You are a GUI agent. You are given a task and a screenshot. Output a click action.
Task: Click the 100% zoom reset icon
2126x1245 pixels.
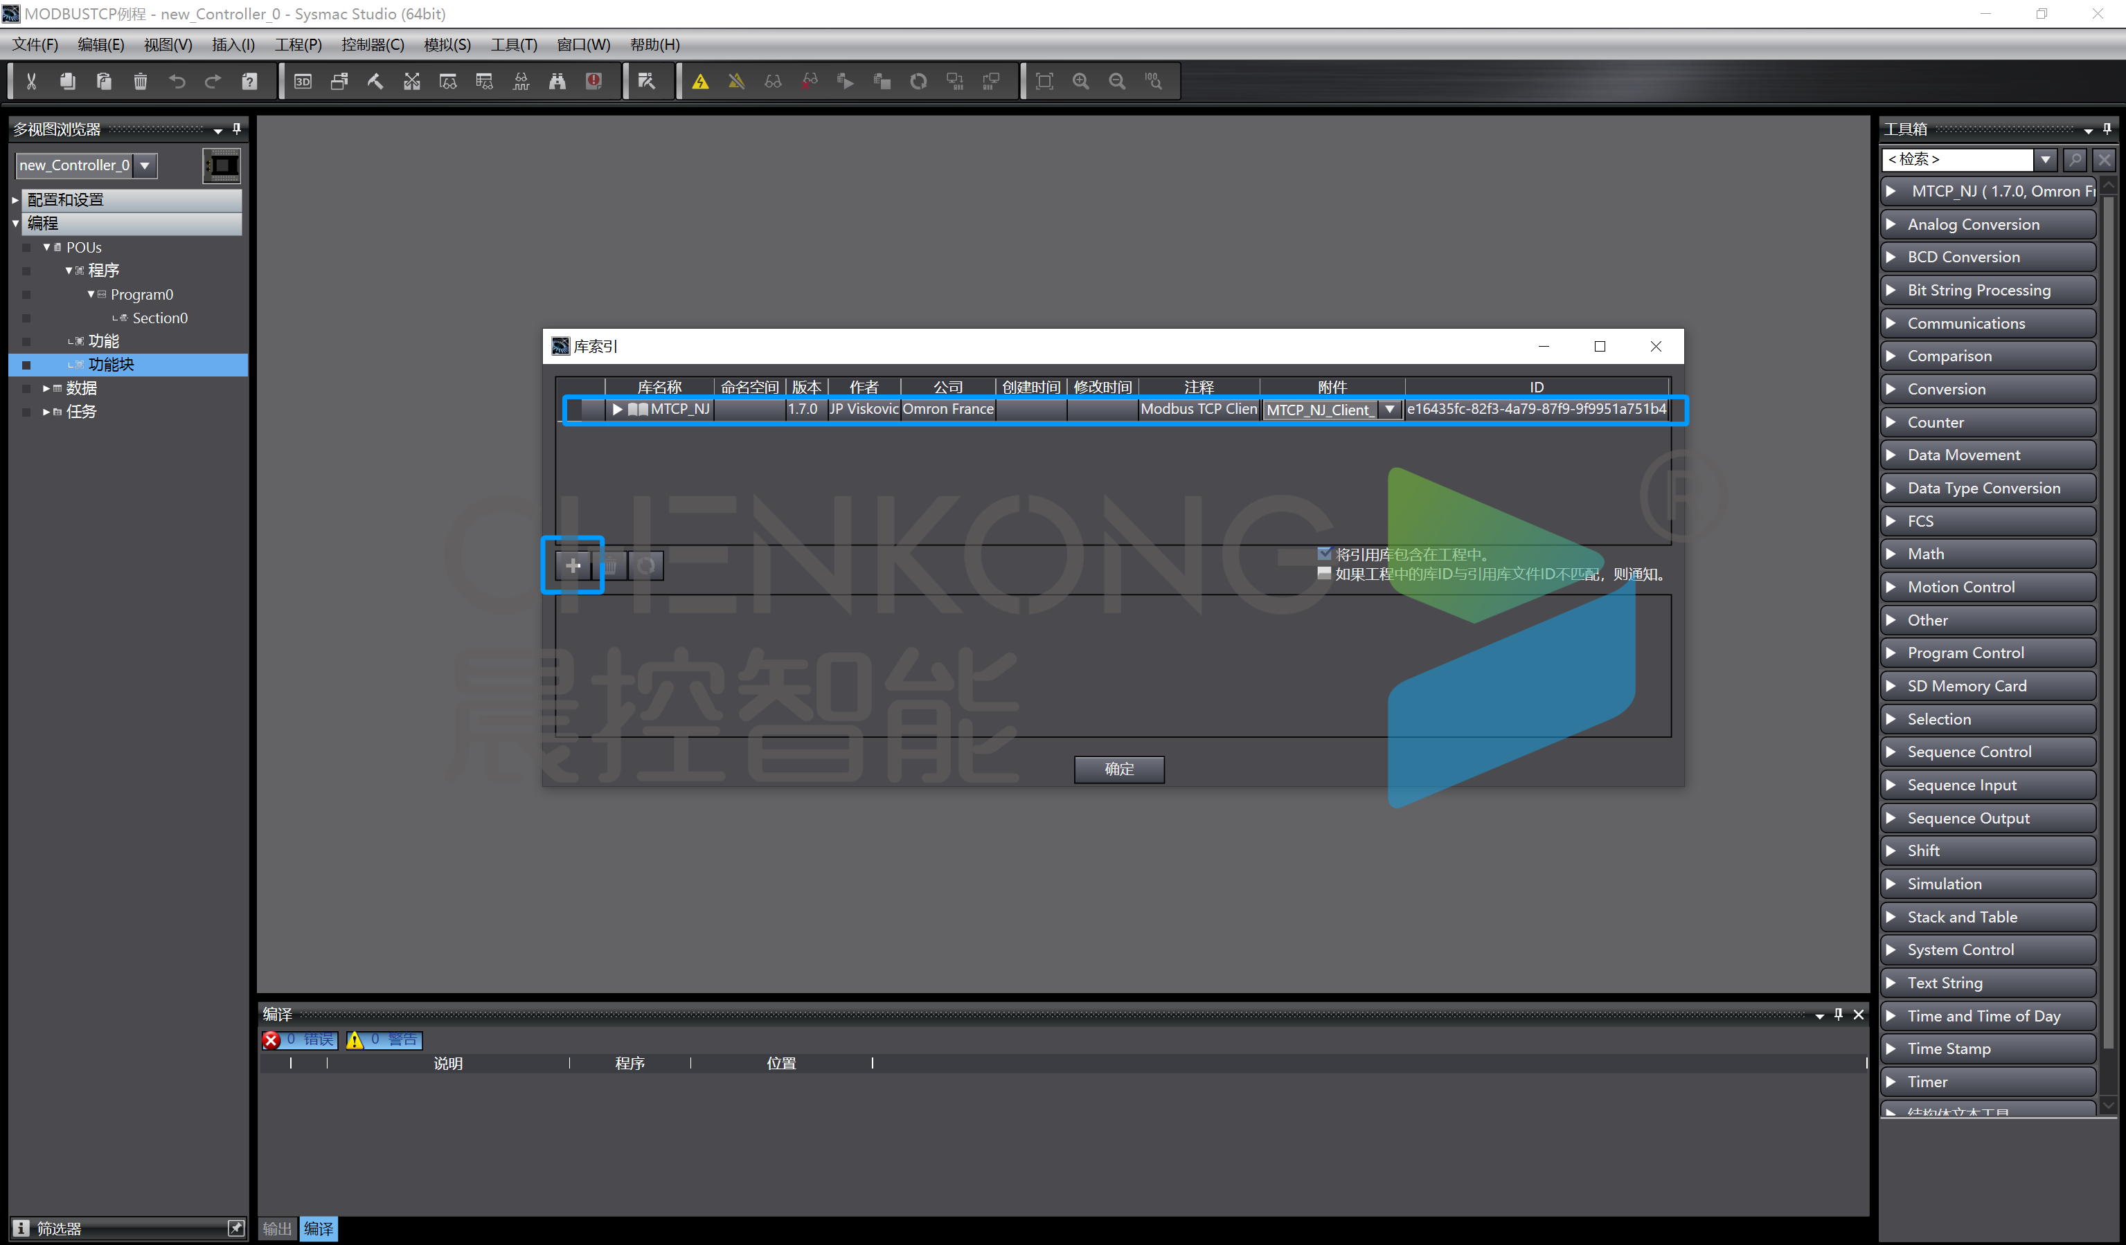(x=1153, y=81)
